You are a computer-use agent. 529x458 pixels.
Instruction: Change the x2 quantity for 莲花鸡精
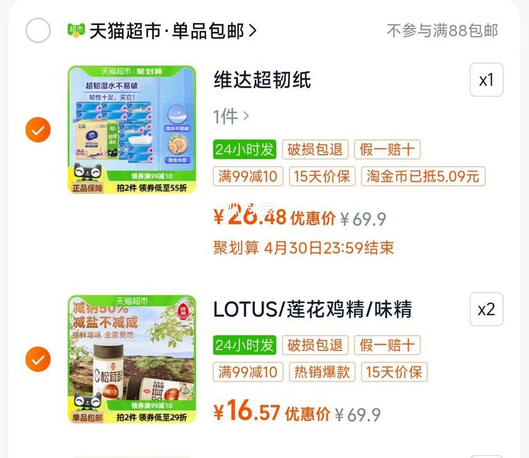pyautogui.click(x=486, y=309)
